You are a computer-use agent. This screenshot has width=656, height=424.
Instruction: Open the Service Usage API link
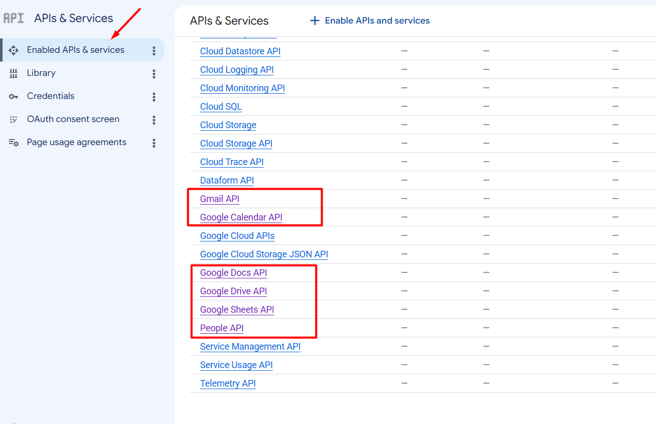pos(236,365)
